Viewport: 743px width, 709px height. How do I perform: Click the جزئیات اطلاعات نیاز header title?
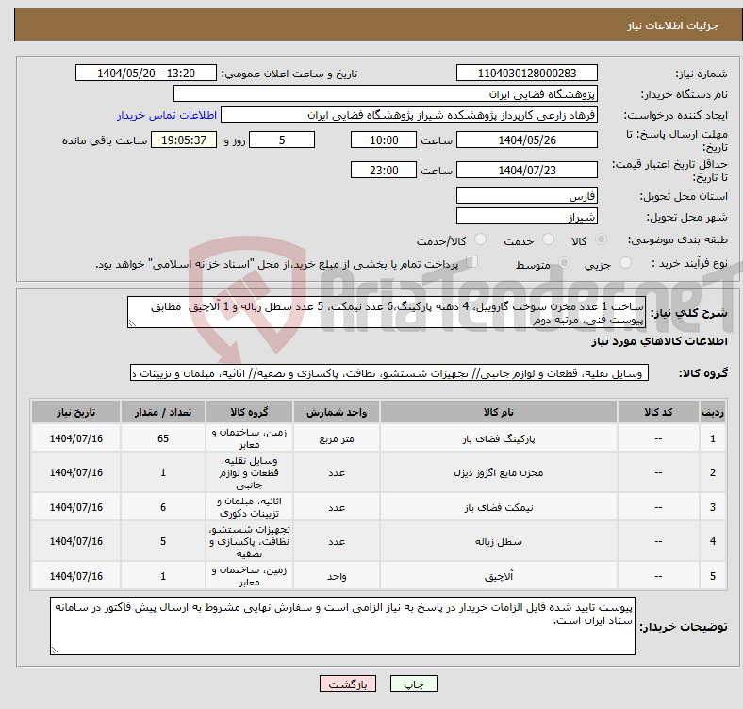pyautogui.click(x=673, y=25)
